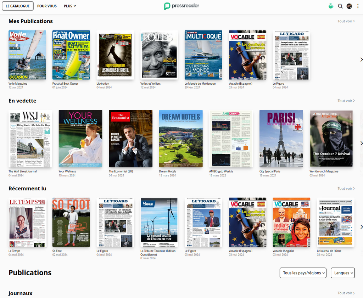Open the Your Wellness cover

(x=80, y=139)
